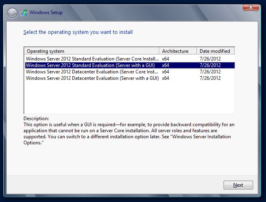Click date 7/26/2012 in the highlighted row
Screen dimensions: 266x202
coord(210,65)
